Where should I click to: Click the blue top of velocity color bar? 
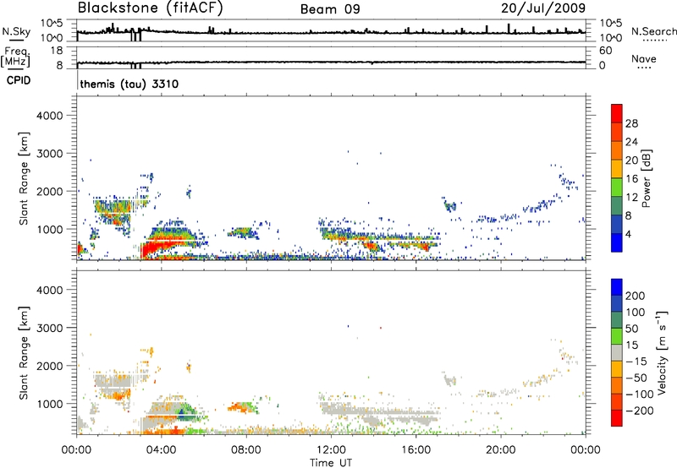(x=617, y=286)
